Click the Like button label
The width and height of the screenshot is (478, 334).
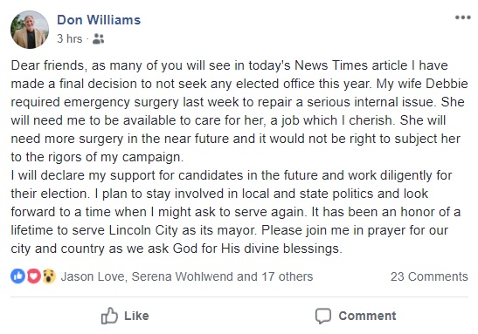point(136,316)
